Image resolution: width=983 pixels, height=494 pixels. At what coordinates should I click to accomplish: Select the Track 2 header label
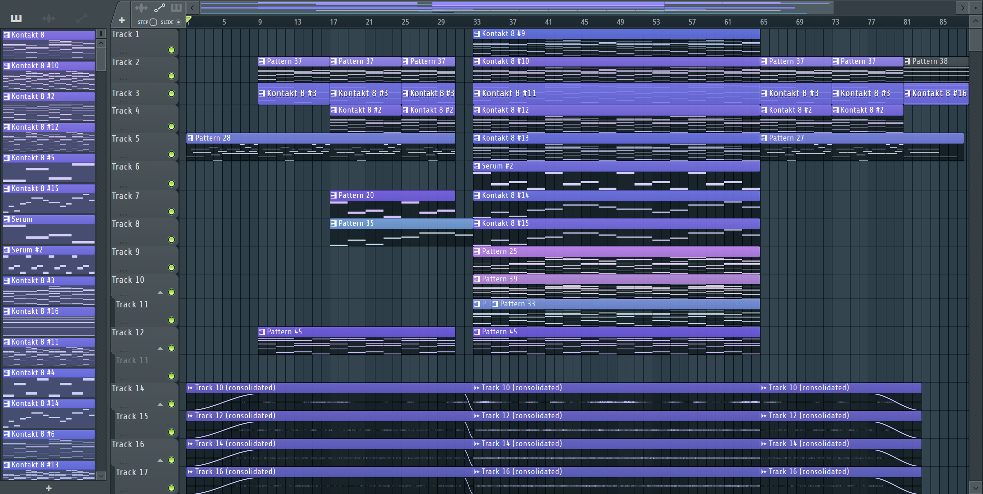tap(126, 62)
